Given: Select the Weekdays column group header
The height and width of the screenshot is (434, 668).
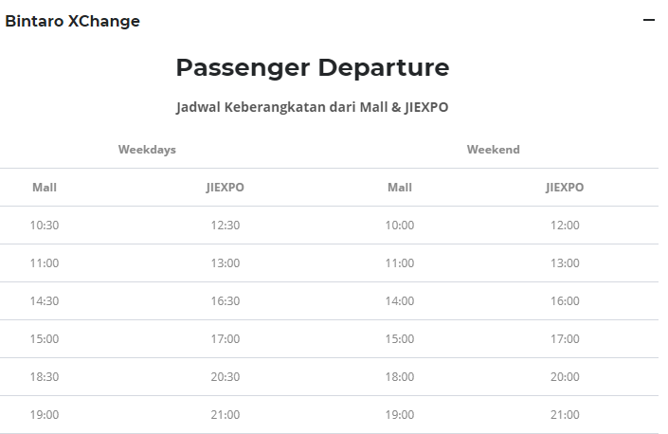Looking at the screenshot, I should tap(147, 150).
